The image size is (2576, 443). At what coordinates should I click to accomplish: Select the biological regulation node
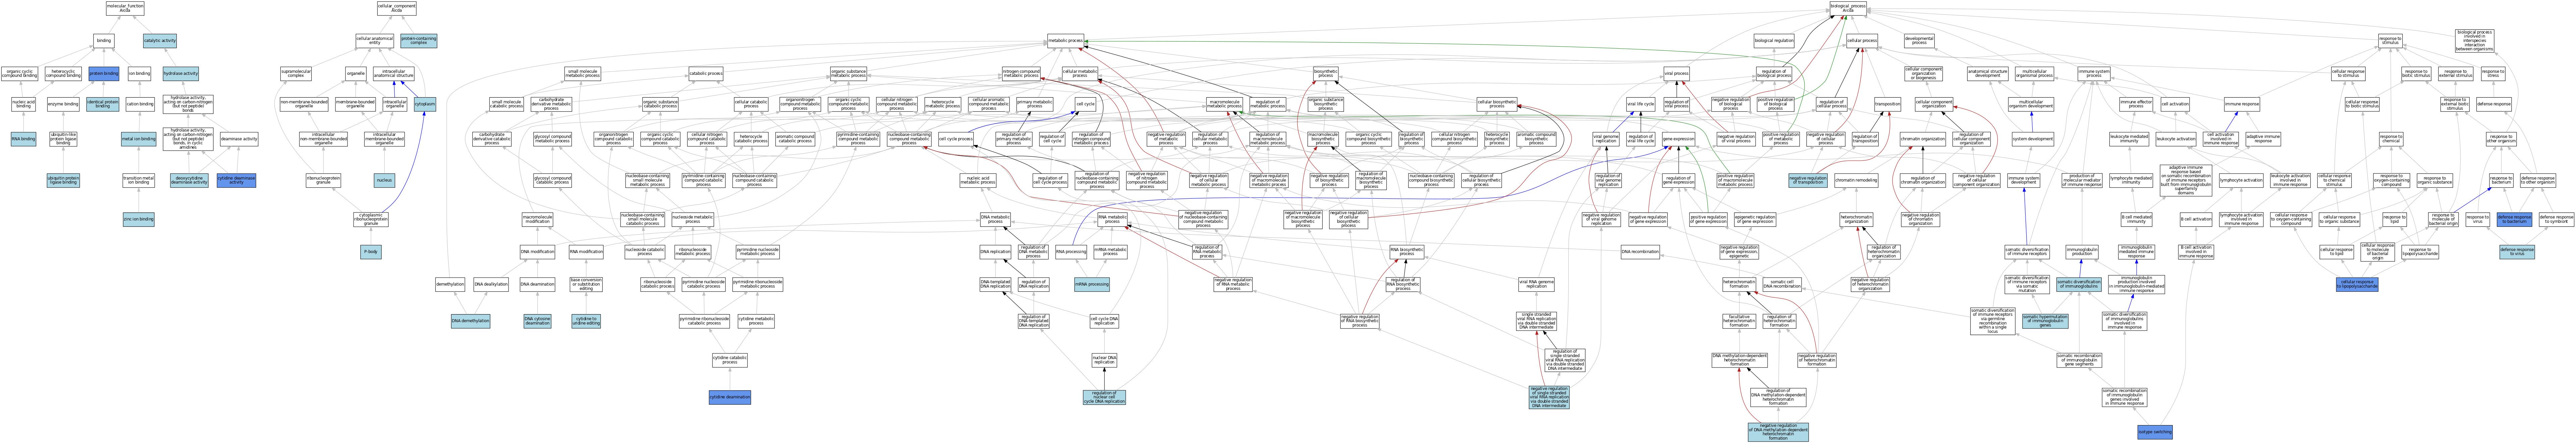click(x=1774, y=41)
